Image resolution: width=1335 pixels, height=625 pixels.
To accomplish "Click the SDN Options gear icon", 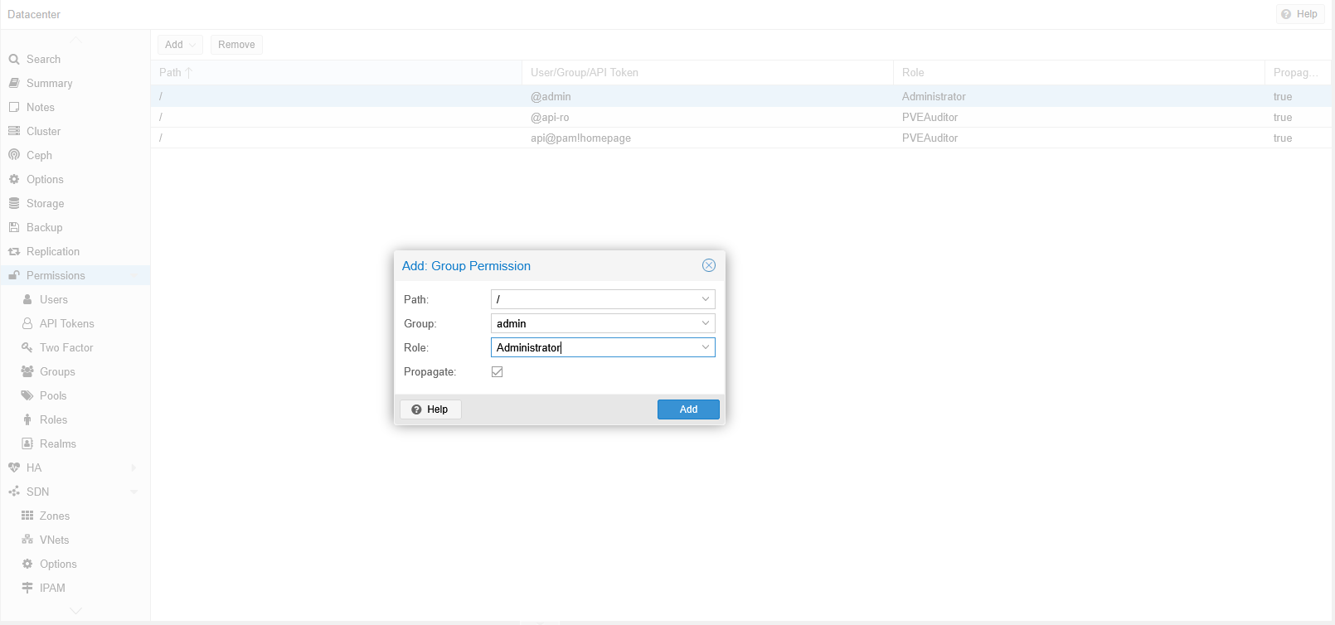I will [27, 564].
